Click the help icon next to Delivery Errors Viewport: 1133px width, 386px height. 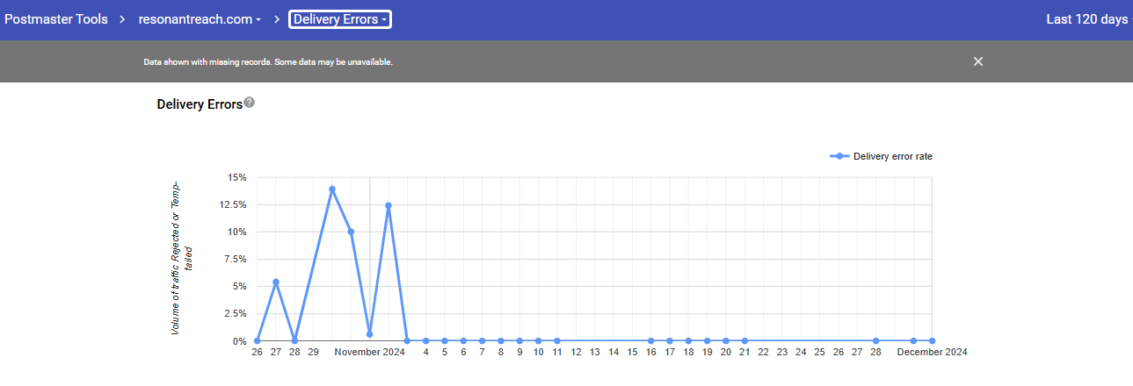pyautogui.click(x=250, y=103)
